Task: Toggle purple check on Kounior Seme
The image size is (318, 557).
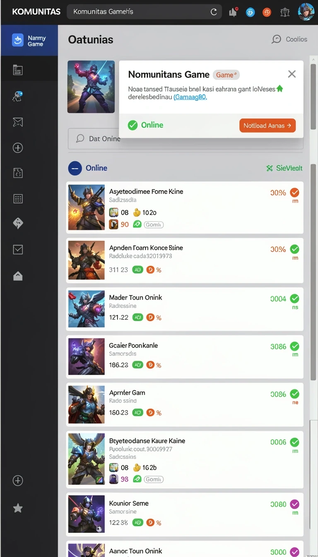Action: (295, 504)
